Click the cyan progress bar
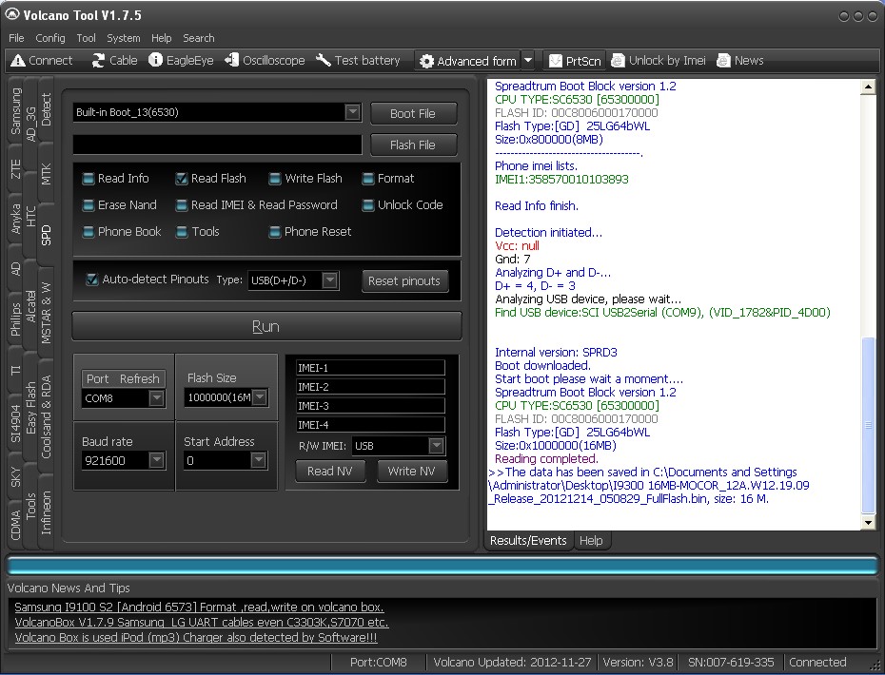The width and height of the screenshot is (885, 675). 442,567
